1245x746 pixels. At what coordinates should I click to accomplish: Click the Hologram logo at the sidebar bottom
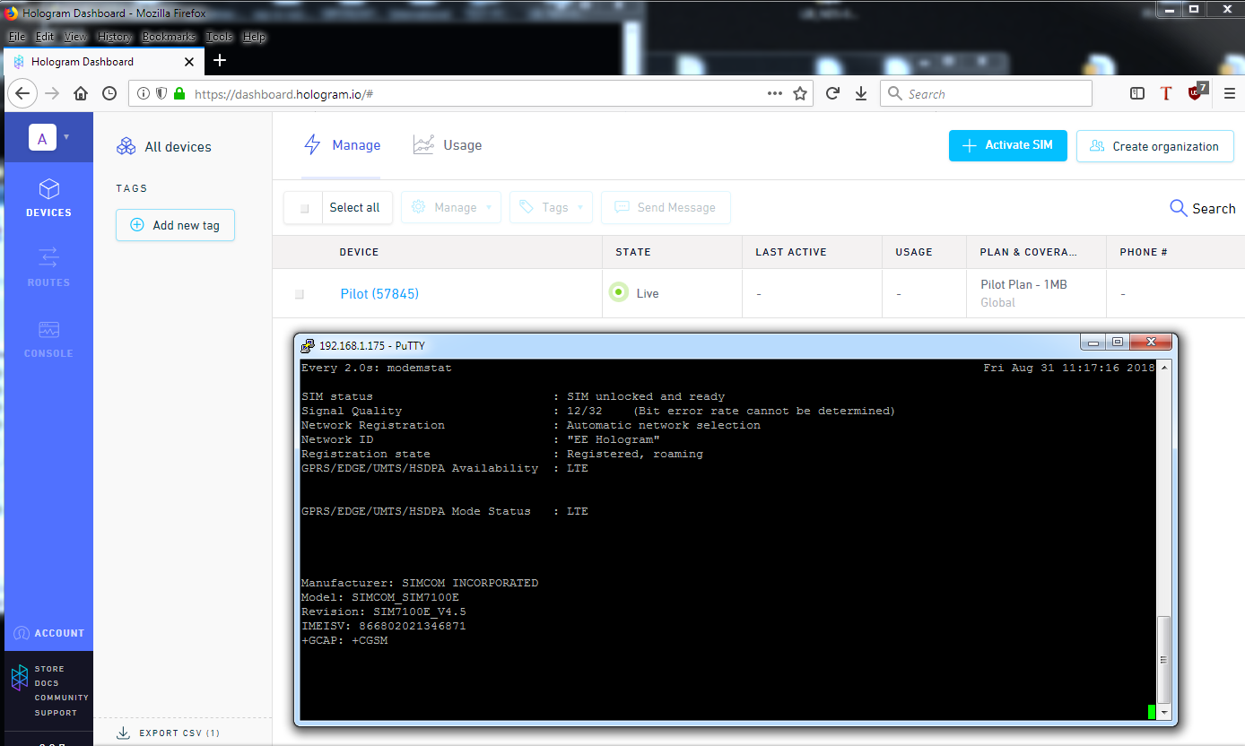click(20, 678)
